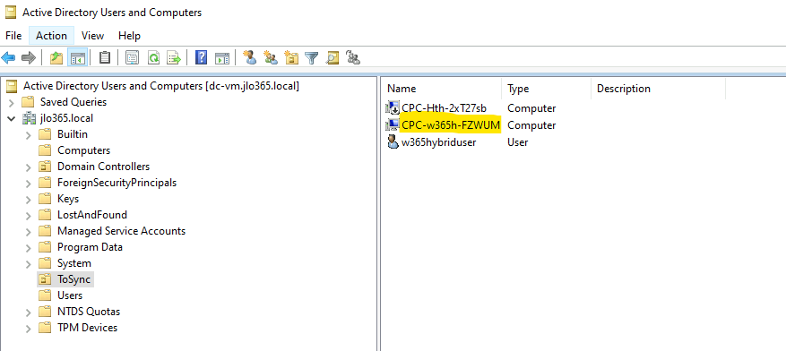Select CPC-Hth-2xT27sb computer entry
The width and height of the screenshot is (786, 351).
pos(445,107)
